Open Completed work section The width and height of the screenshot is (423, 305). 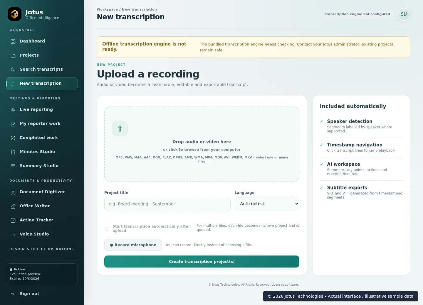point(42,138)
